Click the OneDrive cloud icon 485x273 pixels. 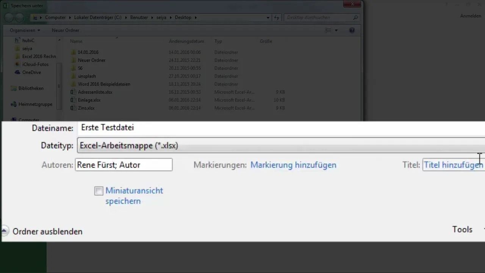[x=17, y=72]
